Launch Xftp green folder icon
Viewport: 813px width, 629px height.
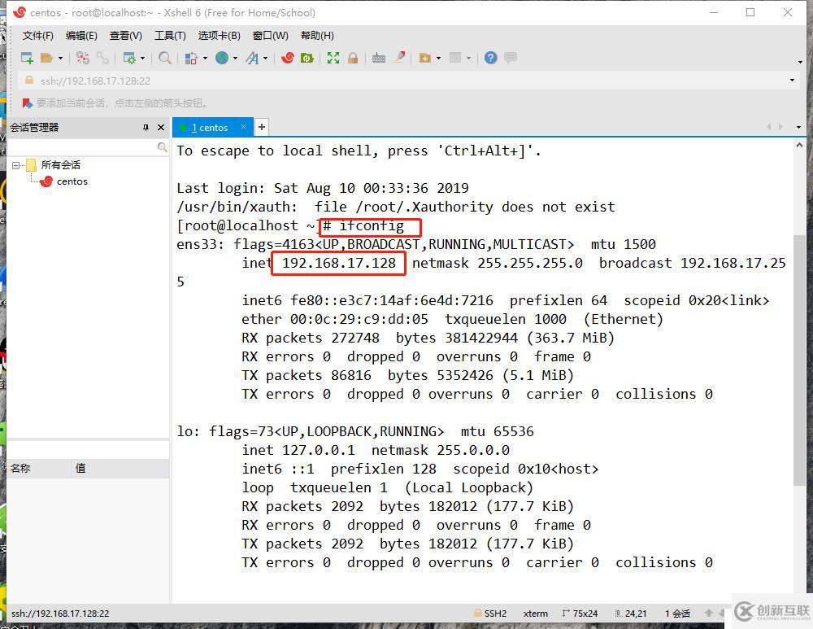(x=307, y=58)
